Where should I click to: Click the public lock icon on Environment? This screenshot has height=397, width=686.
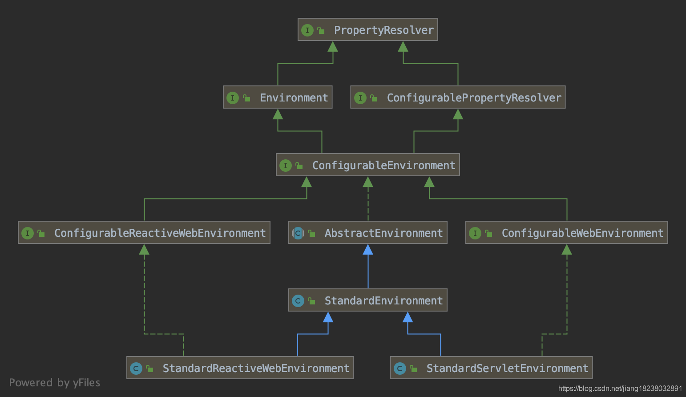pos(246,98)
